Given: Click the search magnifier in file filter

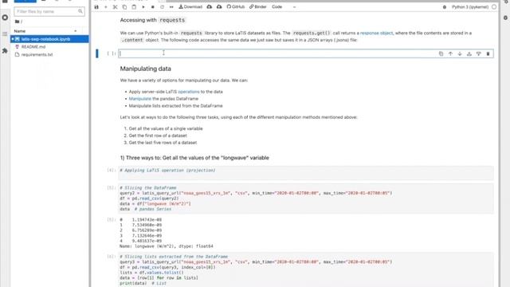Looking at the screenshot, I should pyautogui.click(x=80, y=11).
